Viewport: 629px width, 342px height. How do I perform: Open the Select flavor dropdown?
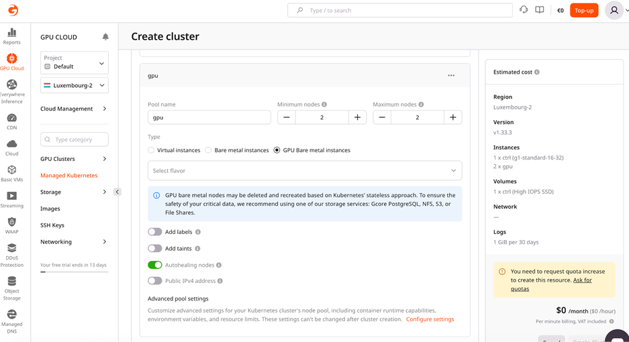[x=305, y=170]
